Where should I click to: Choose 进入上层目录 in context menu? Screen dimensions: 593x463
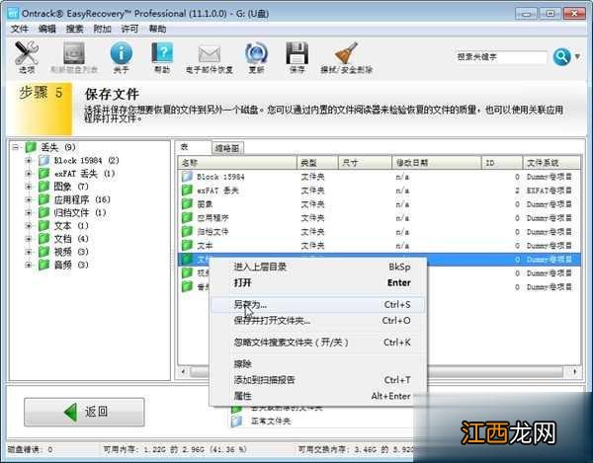tap(317, 267)
